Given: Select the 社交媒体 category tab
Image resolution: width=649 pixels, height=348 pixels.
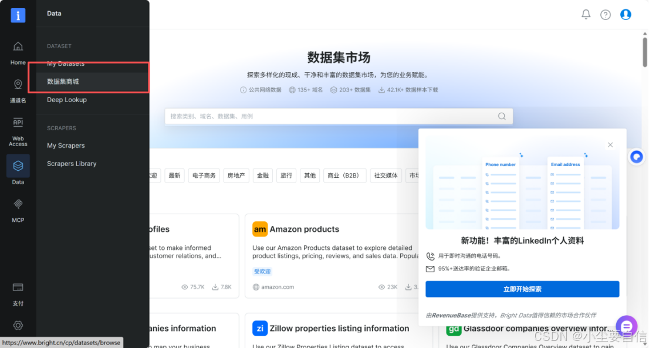Looking at the screenshot, I should coord(386,175).
